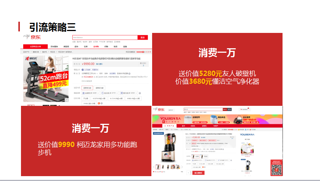This screenshot has width=320, height=181.
Task: Click the previous arrow of the blender thumbnail strip
Action: pos(154,167)
